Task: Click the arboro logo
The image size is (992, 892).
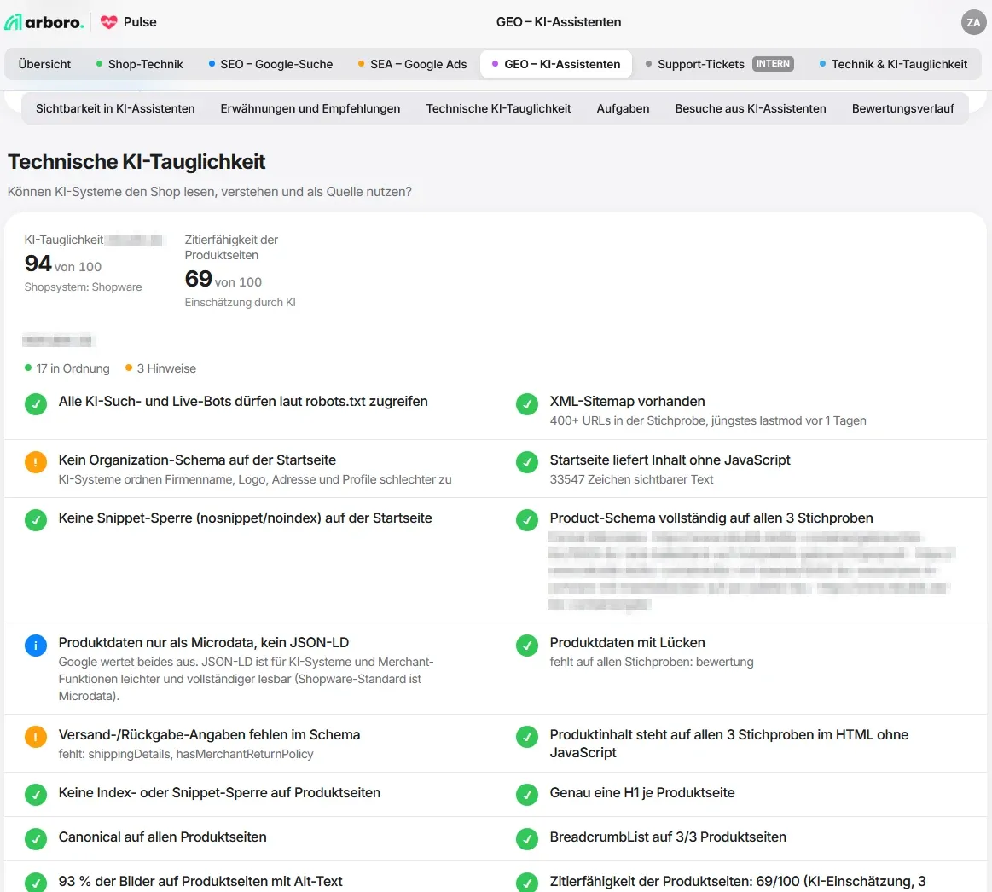Action: tap(44, 22)
